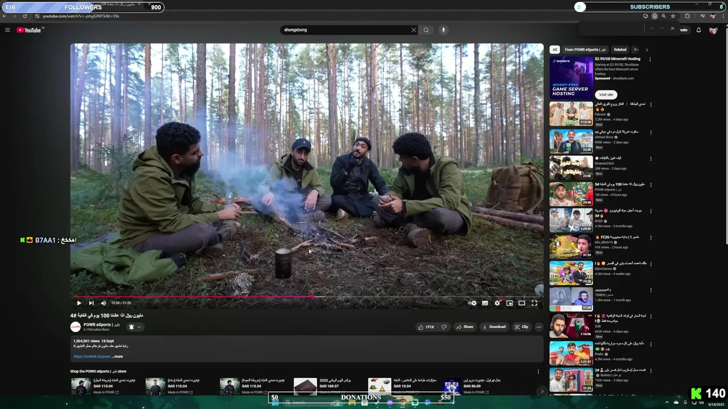Image resolution: width=728 pixels, height=409 pixels.
Task: Open Falcons video thumbnail
Action: click(x=571, y=114)
